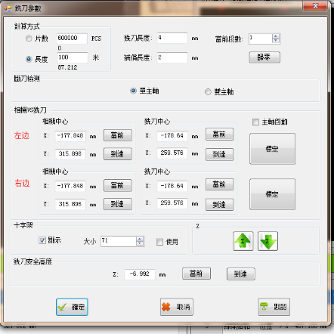
Task: Click the 確定 button with green checkmark
Action: point(72,307)
